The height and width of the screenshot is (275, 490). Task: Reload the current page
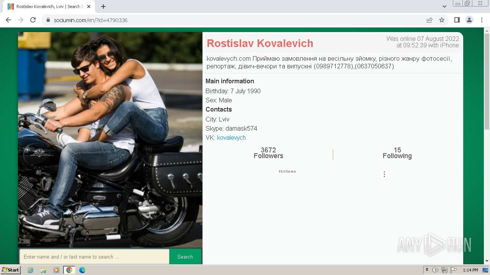33,20
